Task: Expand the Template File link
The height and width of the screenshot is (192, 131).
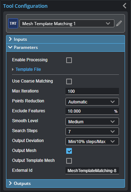Action: (28, 69)
